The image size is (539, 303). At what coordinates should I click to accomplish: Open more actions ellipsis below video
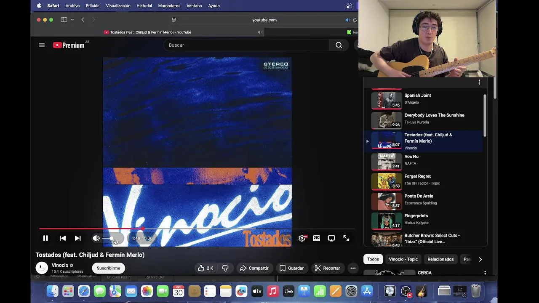353,268
